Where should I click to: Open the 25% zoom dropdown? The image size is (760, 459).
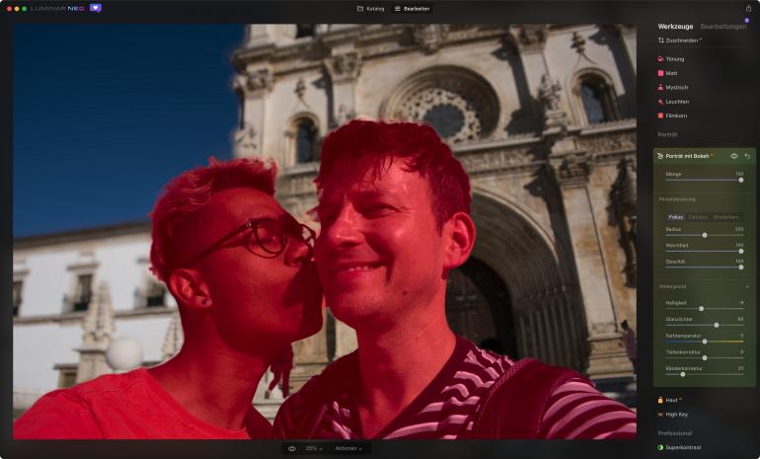[x=314, y=449]
